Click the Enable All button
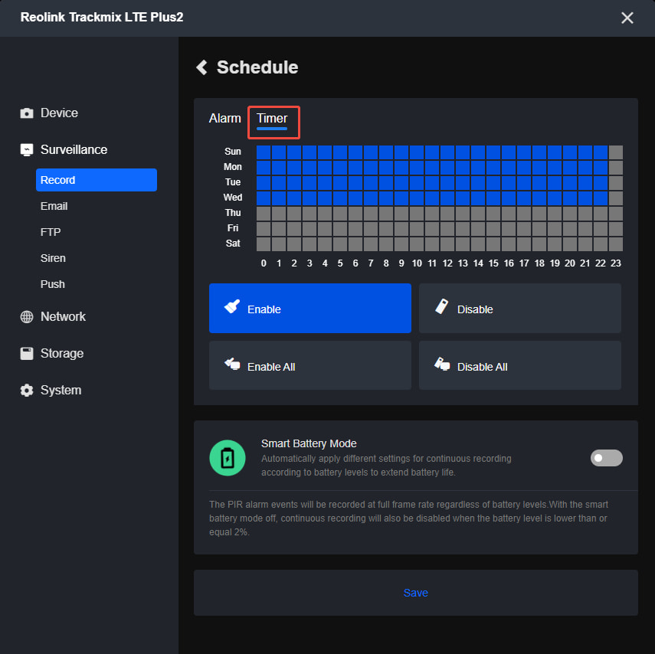The width and height of the screenshot is (655, 654). (x=310, y=366)
